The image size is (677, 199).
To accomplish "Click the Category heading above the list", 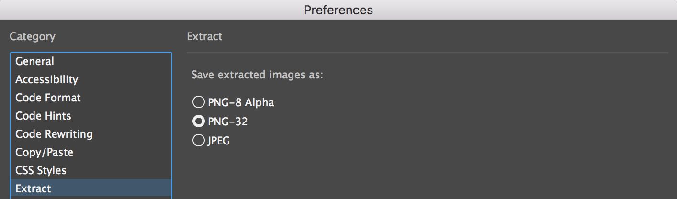I will 32,37.
